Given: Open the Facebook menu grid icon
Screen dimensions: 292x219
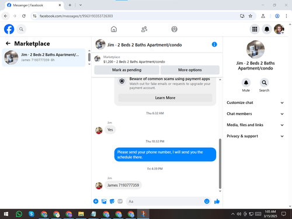Looking at the screenshot, I should coord(255,29).
